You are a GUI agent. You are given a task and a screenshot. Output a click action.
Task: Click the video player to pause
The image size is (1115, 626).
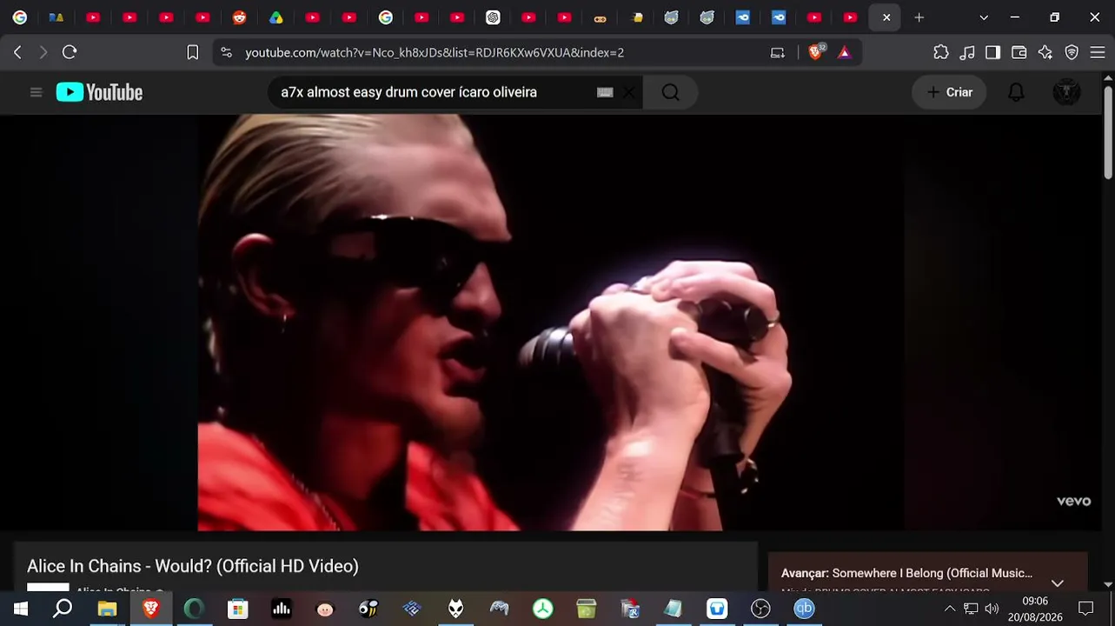tap(551, 322)
